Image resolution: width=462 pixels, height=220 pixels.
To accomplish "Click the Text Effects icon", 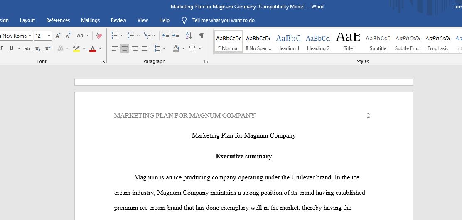I will (61, 48).
